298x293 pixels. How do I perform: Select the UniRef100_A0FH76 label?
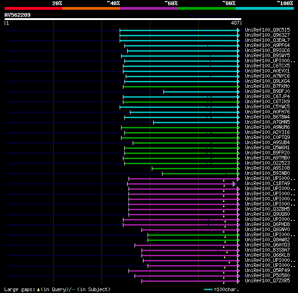(267, 112)
